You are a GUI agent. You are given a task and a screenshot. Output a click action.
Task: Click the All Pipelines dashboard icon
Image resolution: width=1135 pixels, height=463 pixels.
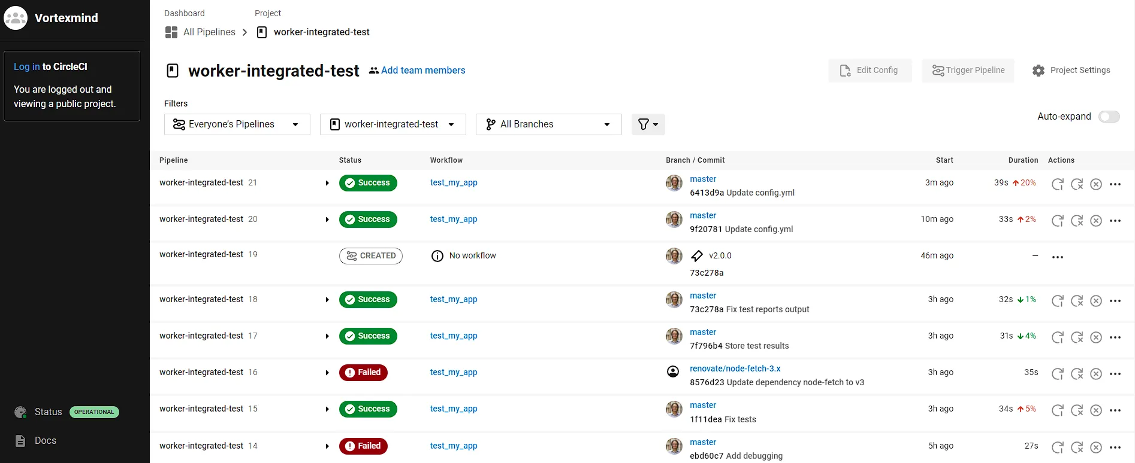(171, 32)
